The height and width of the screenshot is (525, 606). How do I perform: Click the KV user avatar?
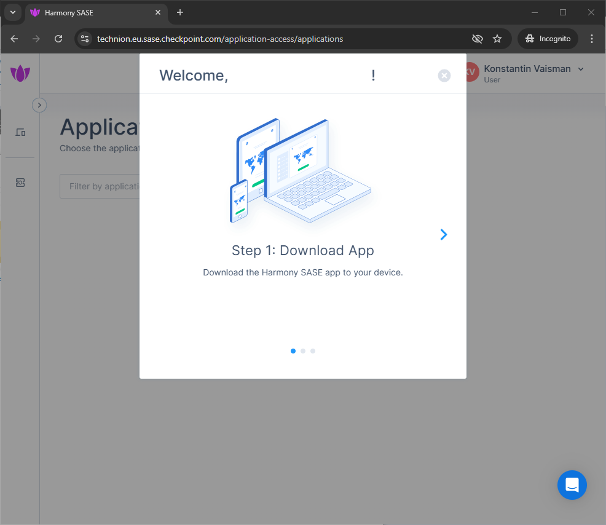(x=472, y=72)
